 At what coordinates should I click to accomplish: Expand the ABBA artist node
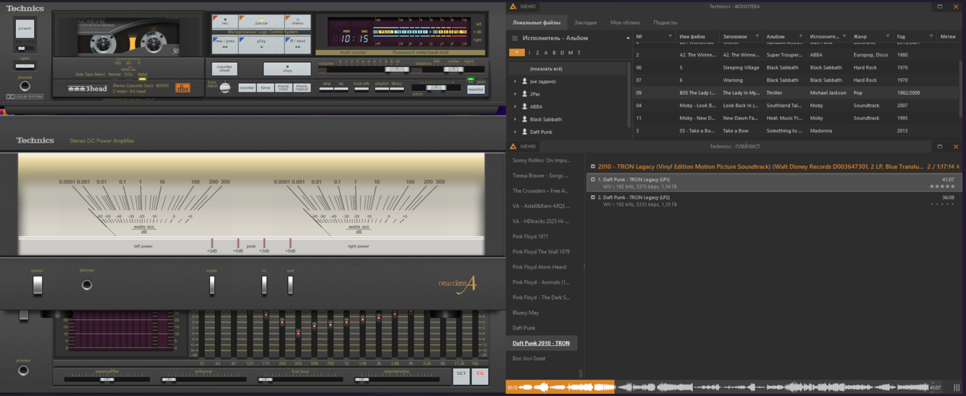[x=516, y=106]
